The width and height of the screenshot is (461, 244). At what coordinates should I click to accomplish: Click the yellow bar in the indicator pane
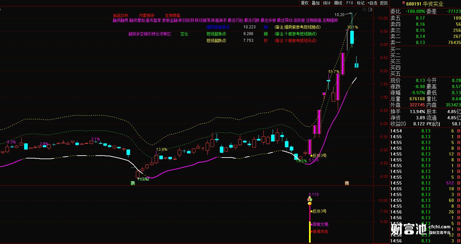point(310,232)
